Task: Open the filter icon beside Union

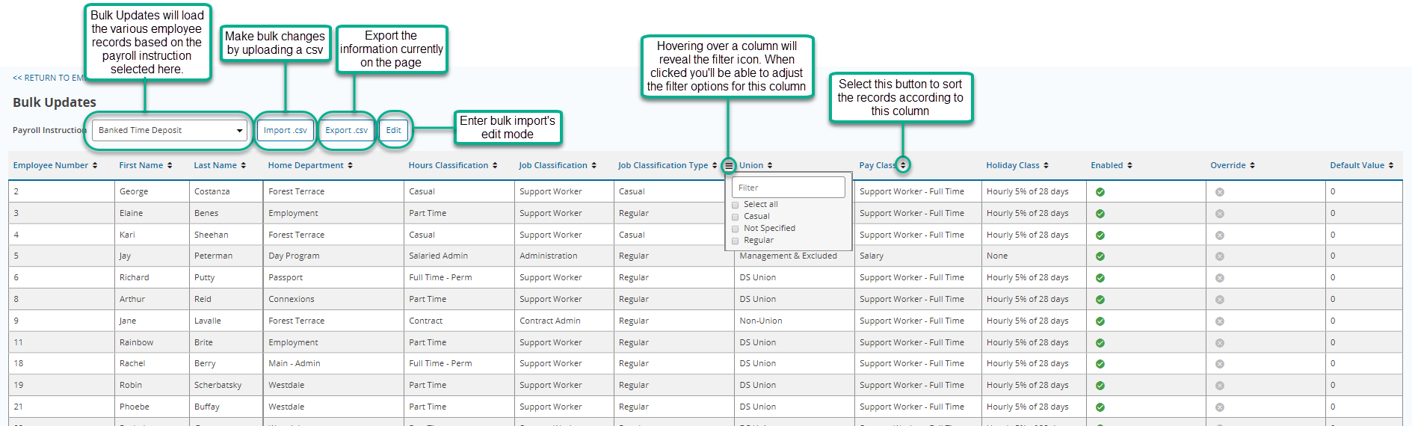Action: tap(729, 166)
